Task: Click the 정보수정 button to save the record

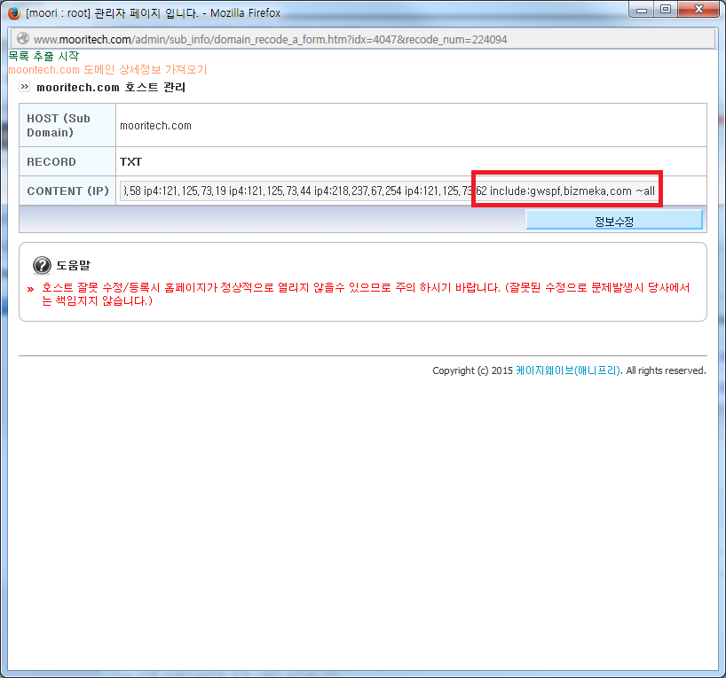Action: click(x=614, y=220)
